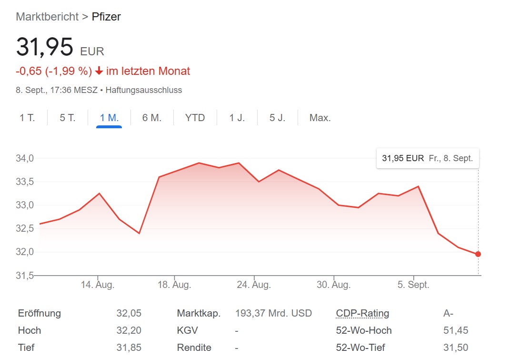Click the red endpoint dot on chart
This screenshot has width=510, height=359.
[478, 254]
